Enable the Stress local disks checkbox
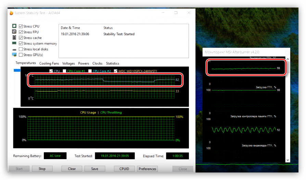 click(21, 49)
